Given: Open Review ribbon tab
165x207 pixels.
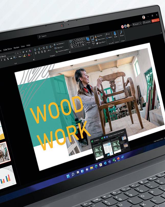Looking at the screenshot, I should point(16,48).
